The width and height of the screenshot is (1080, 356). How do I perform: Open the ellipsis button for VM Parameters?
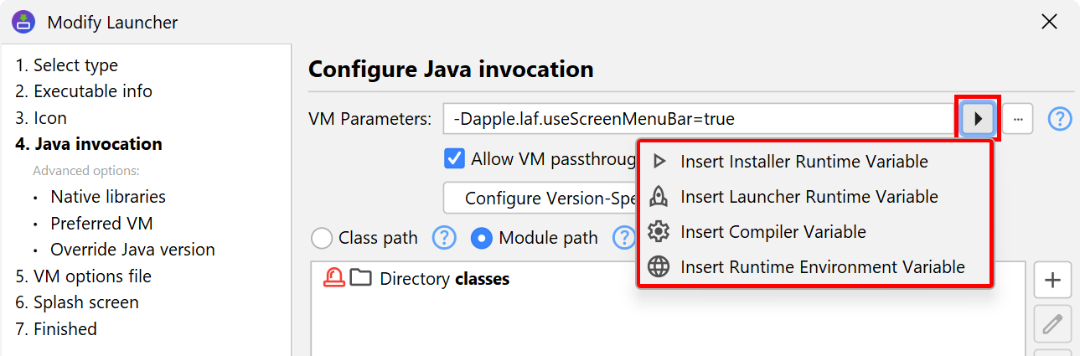(1017, 119)
